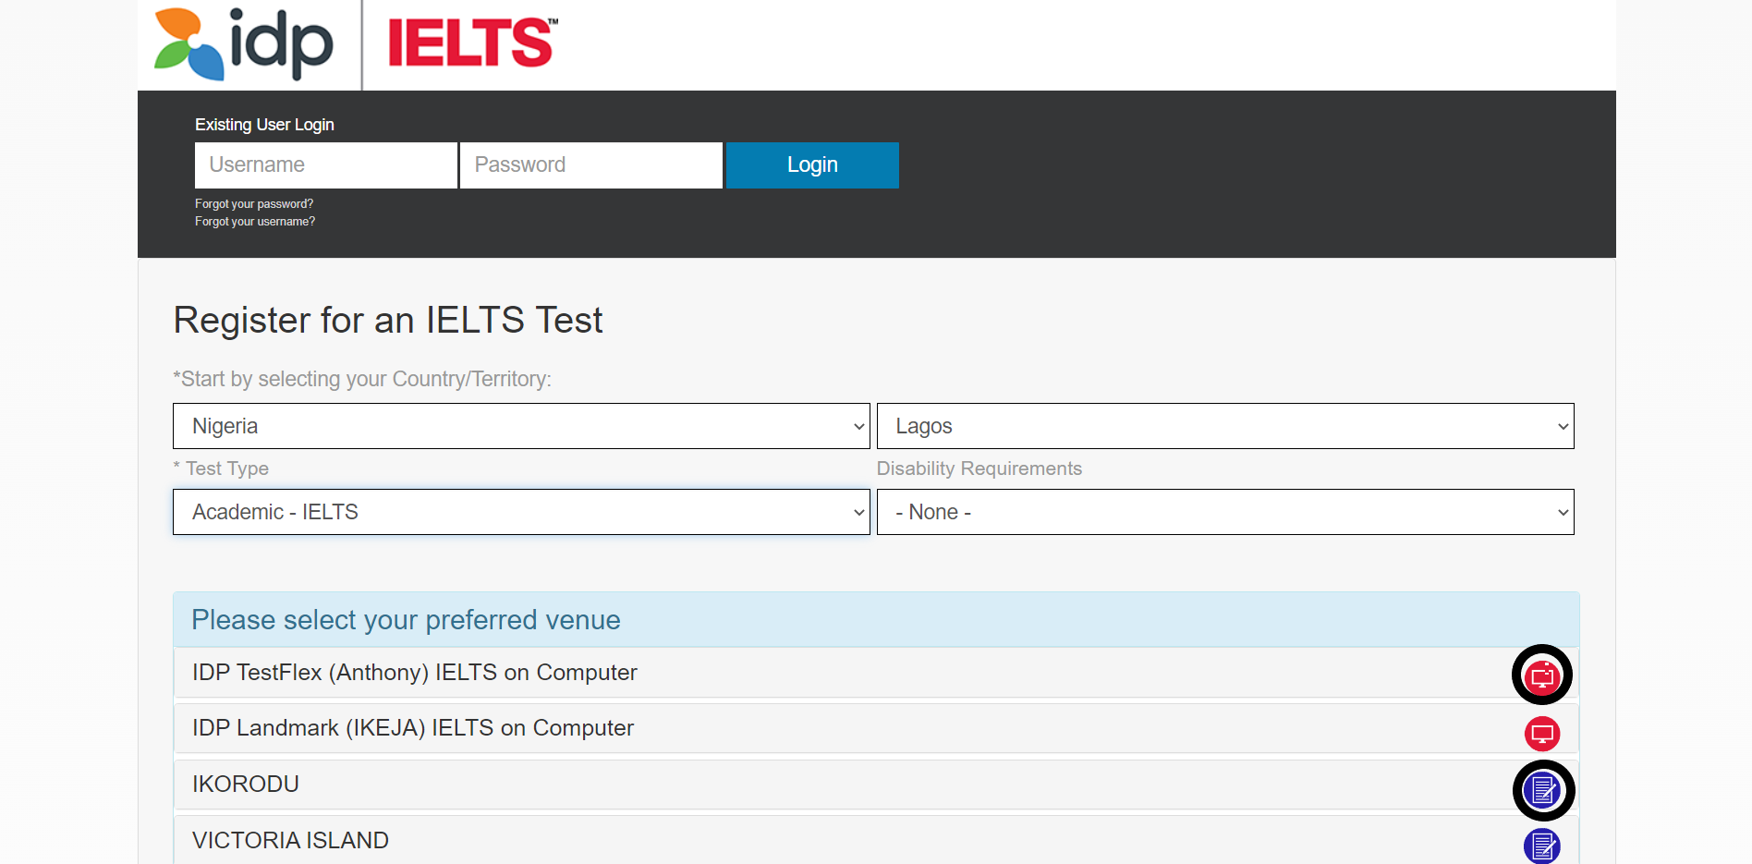
Task: Click inside the Username field
Action: (x=325, y=164)
